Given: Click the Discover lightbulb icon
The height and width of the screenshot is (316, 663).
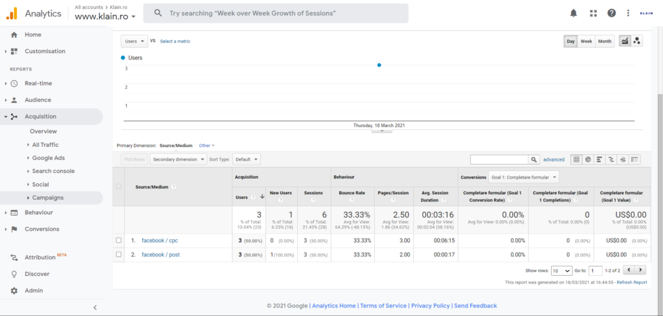Looking at the screenshot, I should [14, 274].
